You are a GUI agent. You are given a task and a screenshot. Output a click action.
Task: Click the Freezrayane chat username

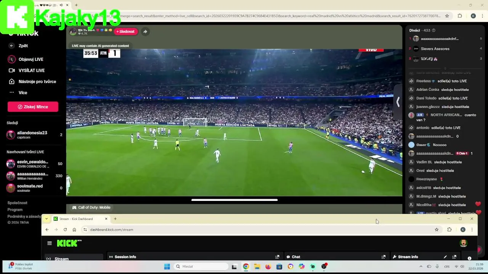(427, 179)
